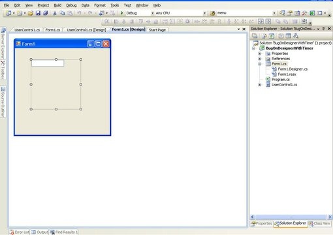Collapse the Form1.cs node in Solution Explorer
The width and height of the screenshot is (333, 235).
click(x=259, y=64)
